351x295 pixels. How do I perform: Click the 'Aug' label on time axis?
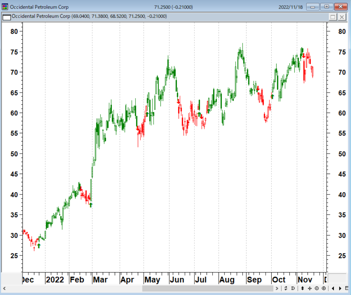tap(227, 280)
